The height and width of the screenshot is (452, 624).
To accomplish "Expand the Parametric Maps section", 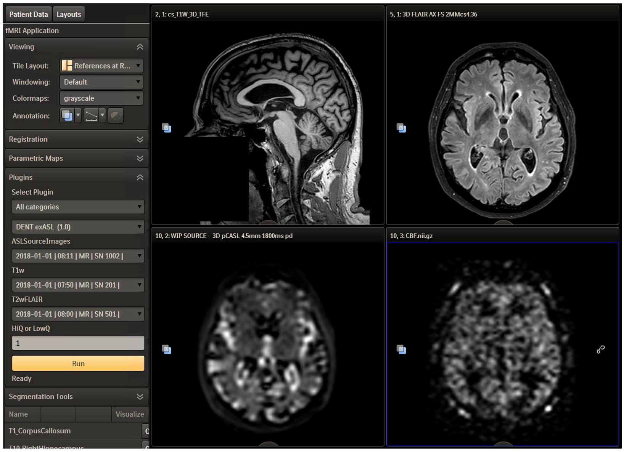I will click(140, 159).
